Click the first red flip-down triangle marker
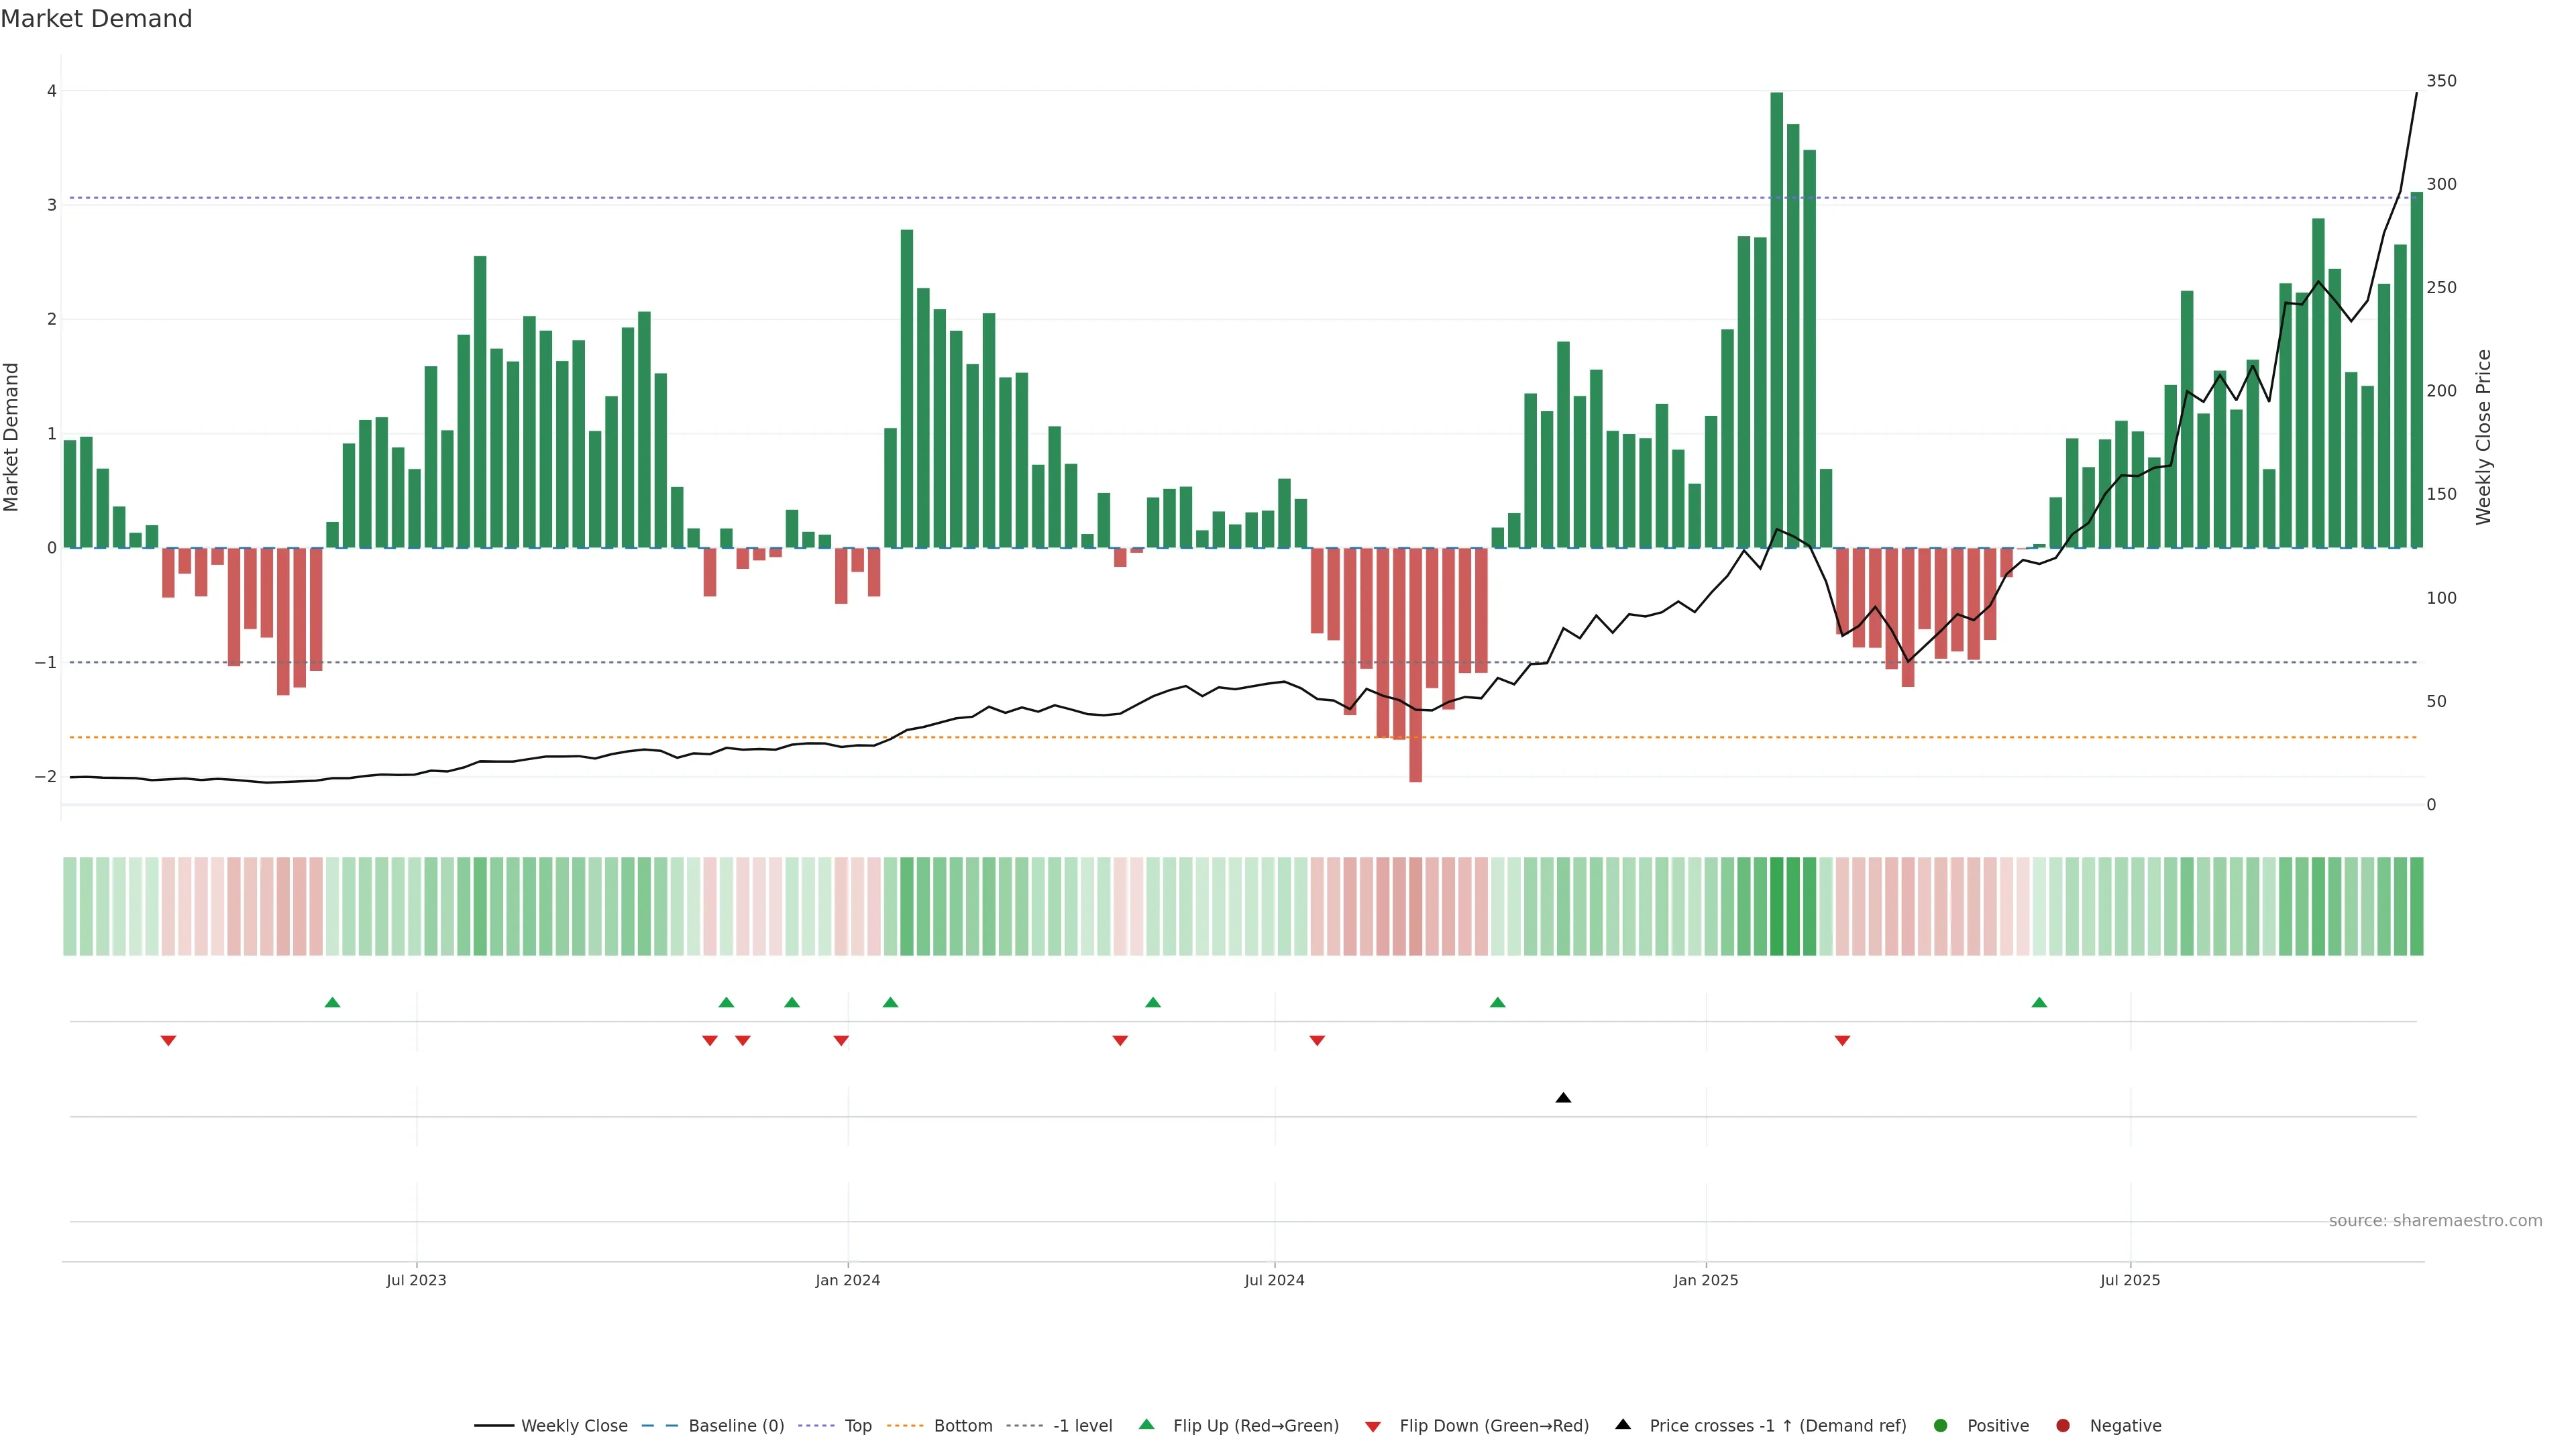Image resolution: width=2576 pixels, height=1449 pixels. 168,1041
